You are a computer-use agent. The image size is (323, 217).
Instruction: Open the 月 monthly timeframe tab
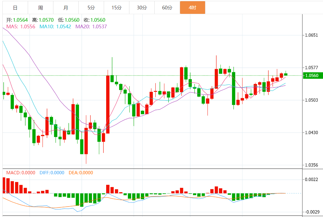coord(66,8)
